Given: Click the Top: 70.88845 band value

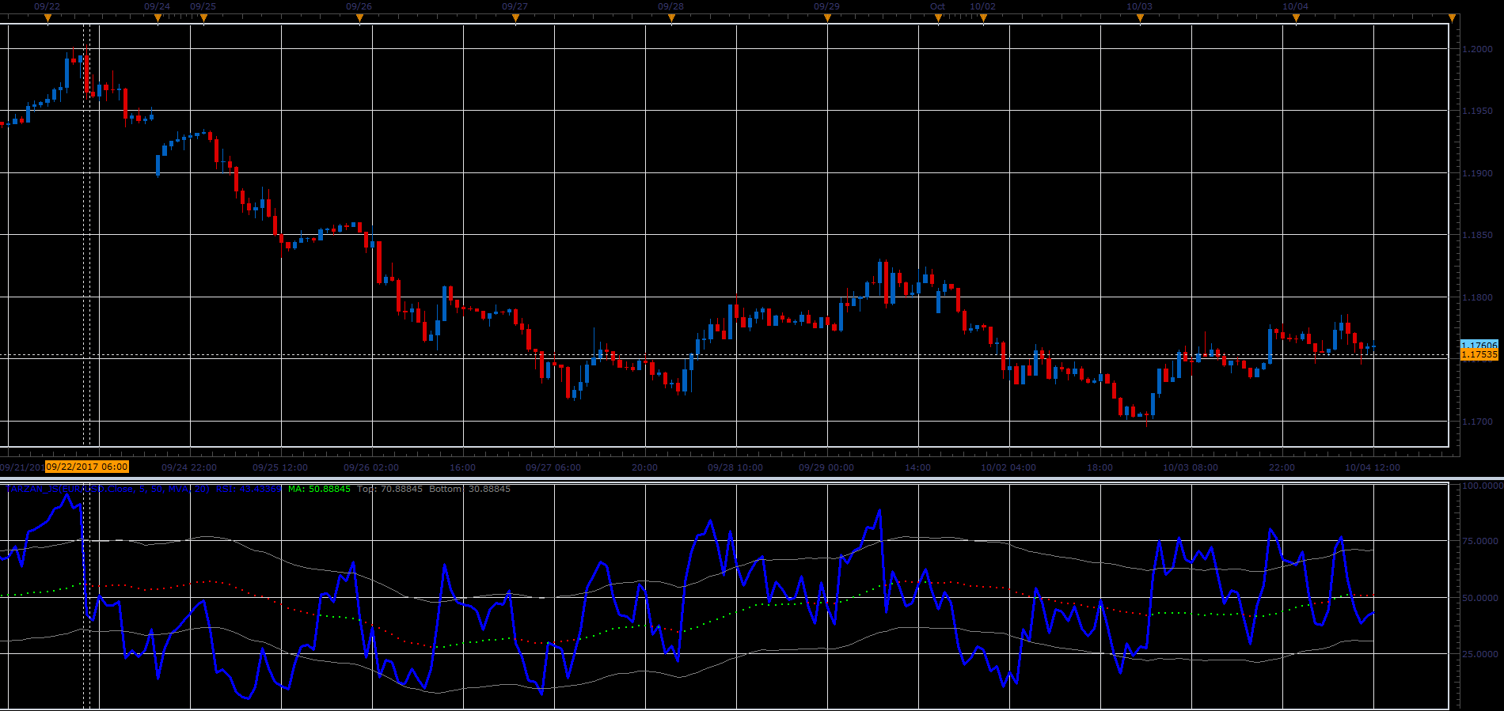Looking at the screenshot, I should click(x=389, y=489).
